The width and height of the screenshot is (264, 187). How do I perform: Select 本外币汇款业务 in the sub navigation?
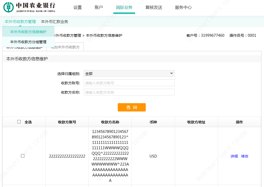click(55, 21)
